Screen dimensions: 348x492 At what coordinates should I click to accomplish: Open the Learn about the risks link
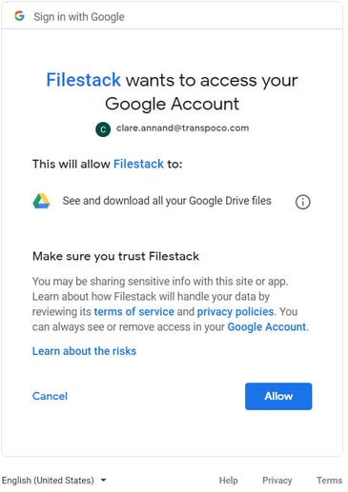pyautogui.click(x=84, y=351)
